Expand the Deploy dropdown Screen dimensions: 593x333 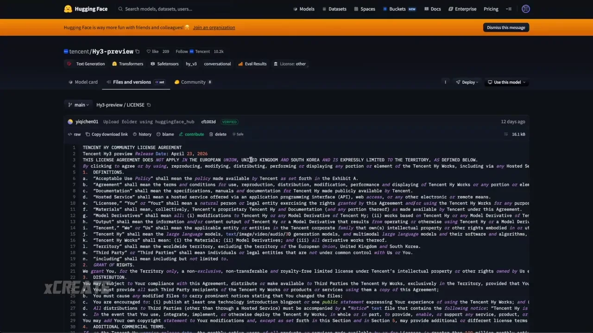pos(467,82)
